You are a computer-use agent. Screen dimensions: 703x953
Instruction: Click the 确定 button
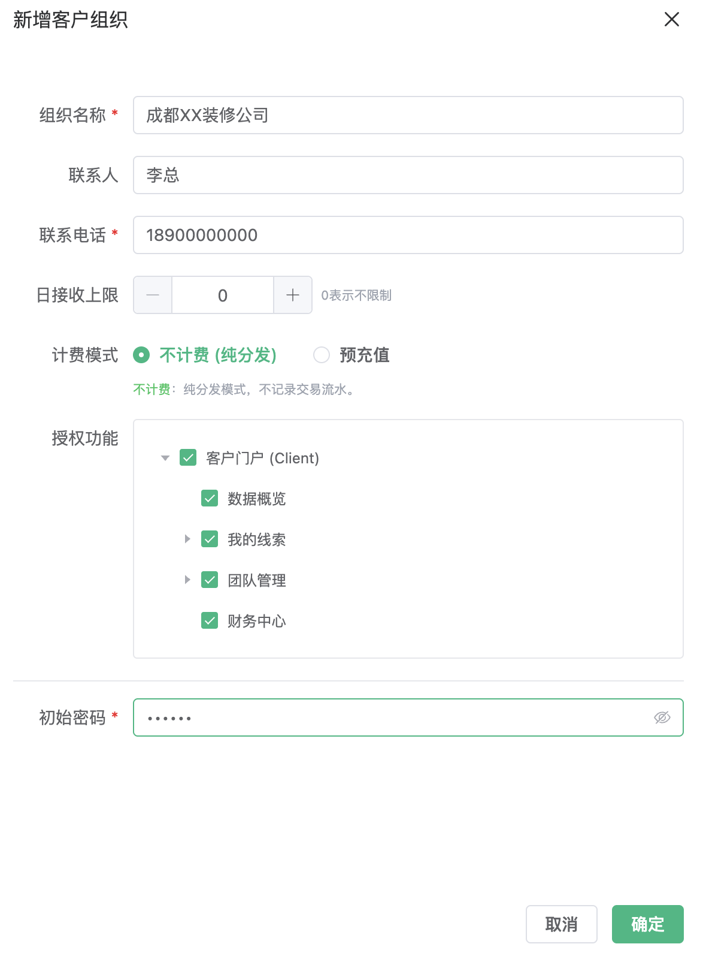647,924
